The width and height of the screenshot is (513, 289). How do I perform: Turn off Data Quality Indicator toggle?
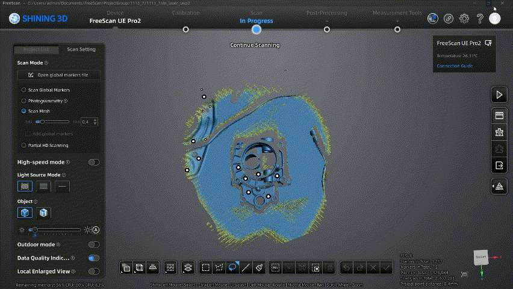click(x=94, y=258)
